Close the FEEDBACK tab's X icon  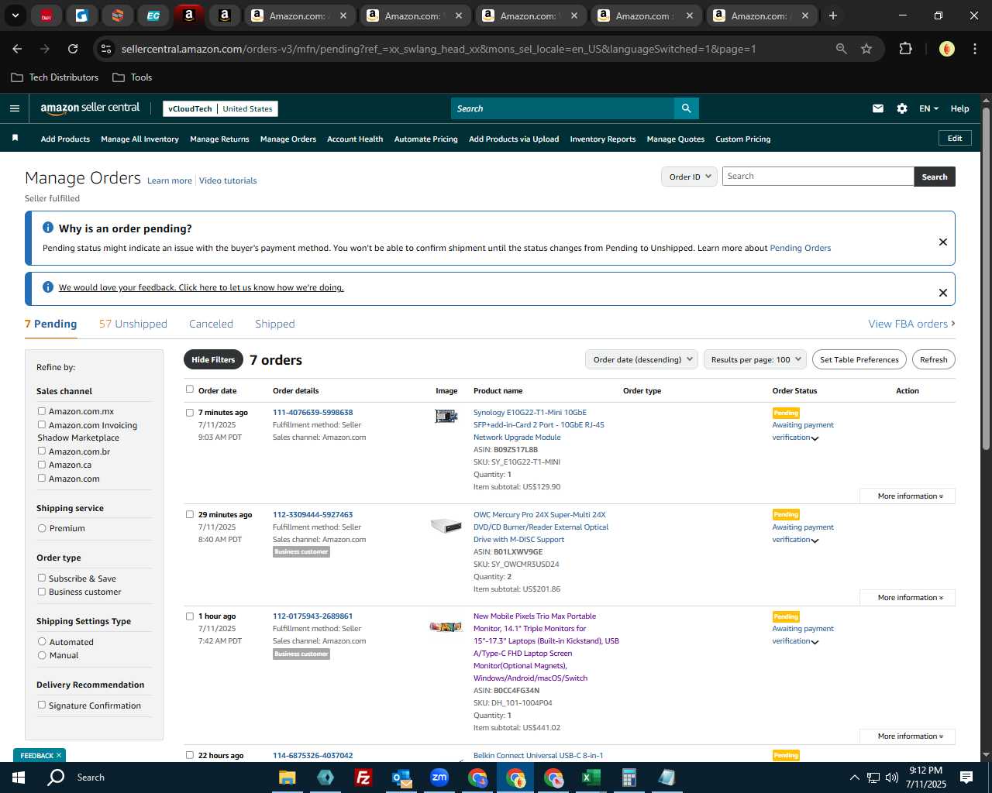click(x=59, y=755)
